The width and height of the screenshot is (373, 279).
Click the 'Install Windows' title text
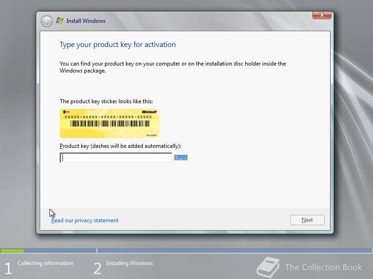tap(86, 21)
